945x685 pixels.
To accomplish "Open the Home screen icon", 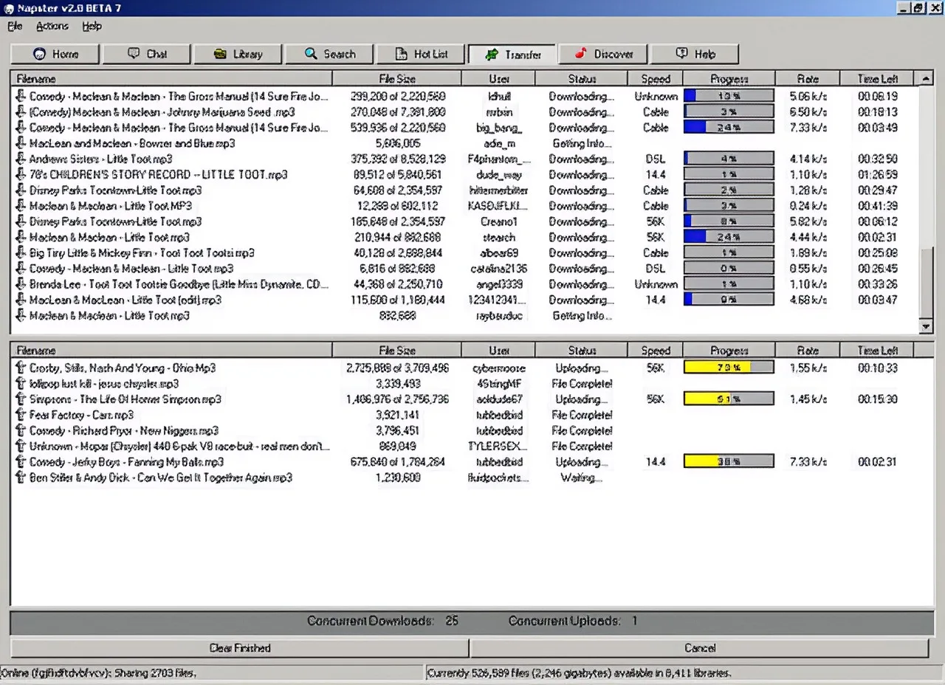I will pyautogui.click(x=38, y=53).
